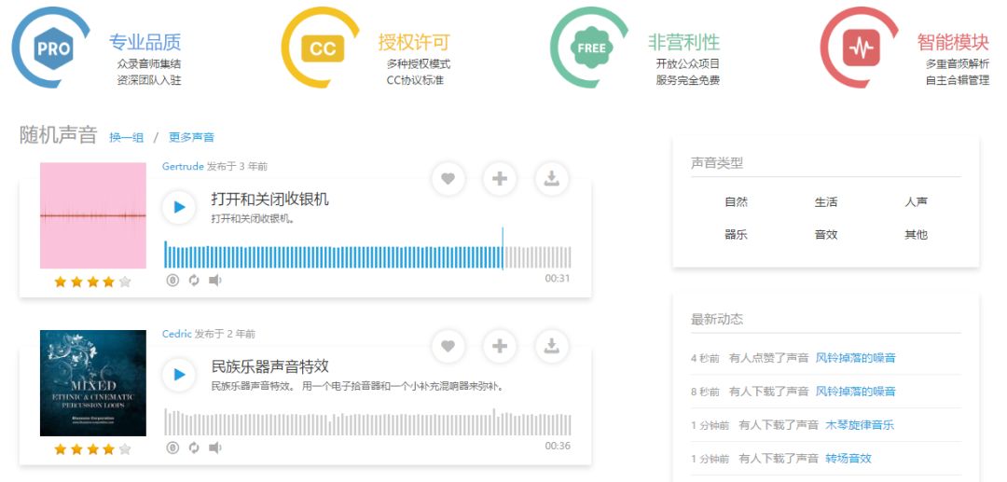Toggle loop on 民族乐器声音特效 player
Viewport: 1007px width, 482px height.
pos(194,448)
